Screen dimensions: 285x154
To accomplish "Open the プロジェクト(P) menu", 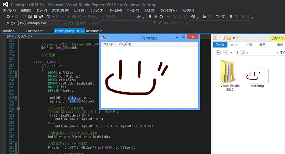I will (61, 10).
